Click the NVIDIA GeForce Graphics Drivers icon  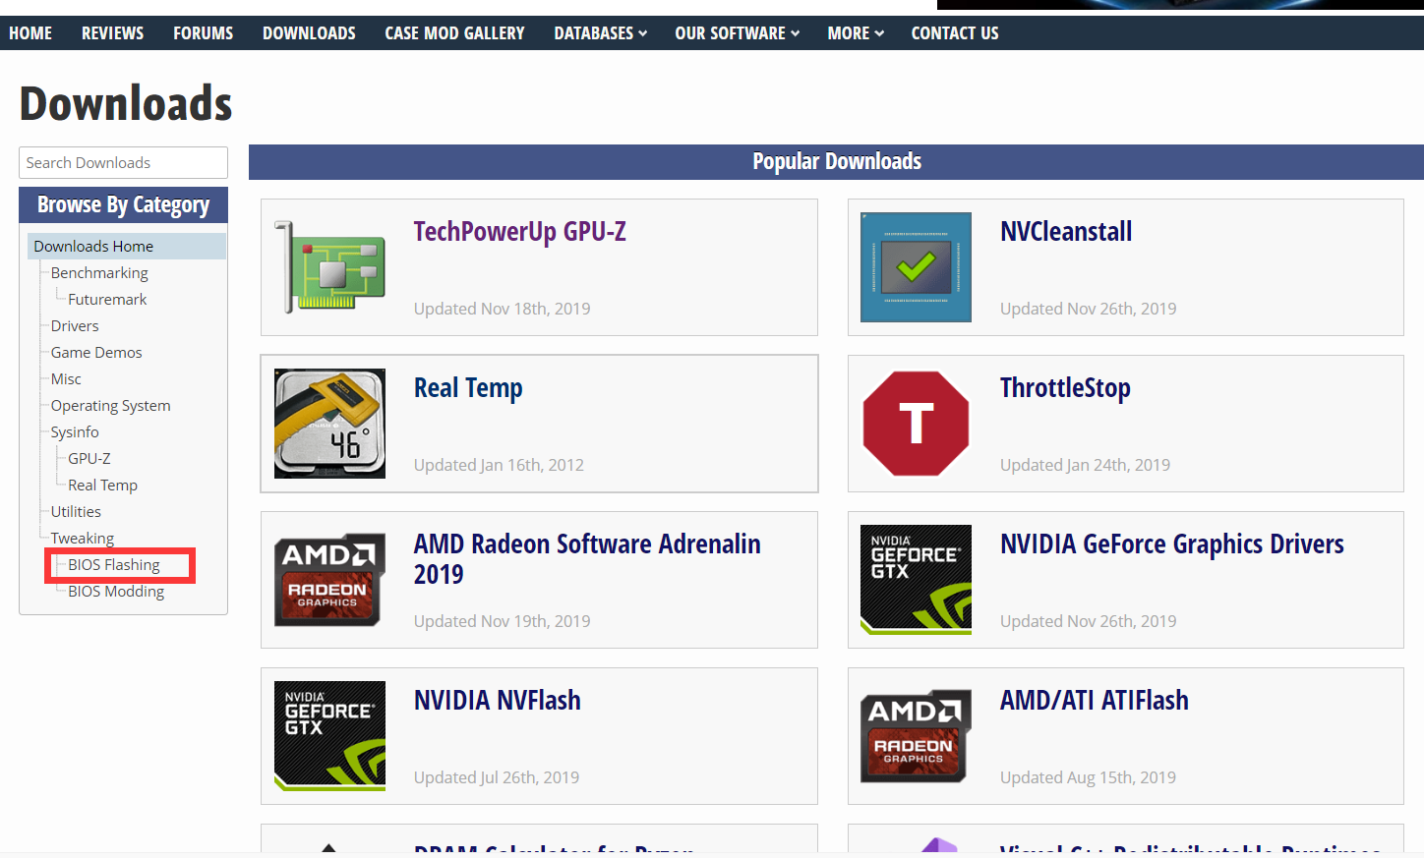coord(916,580)
